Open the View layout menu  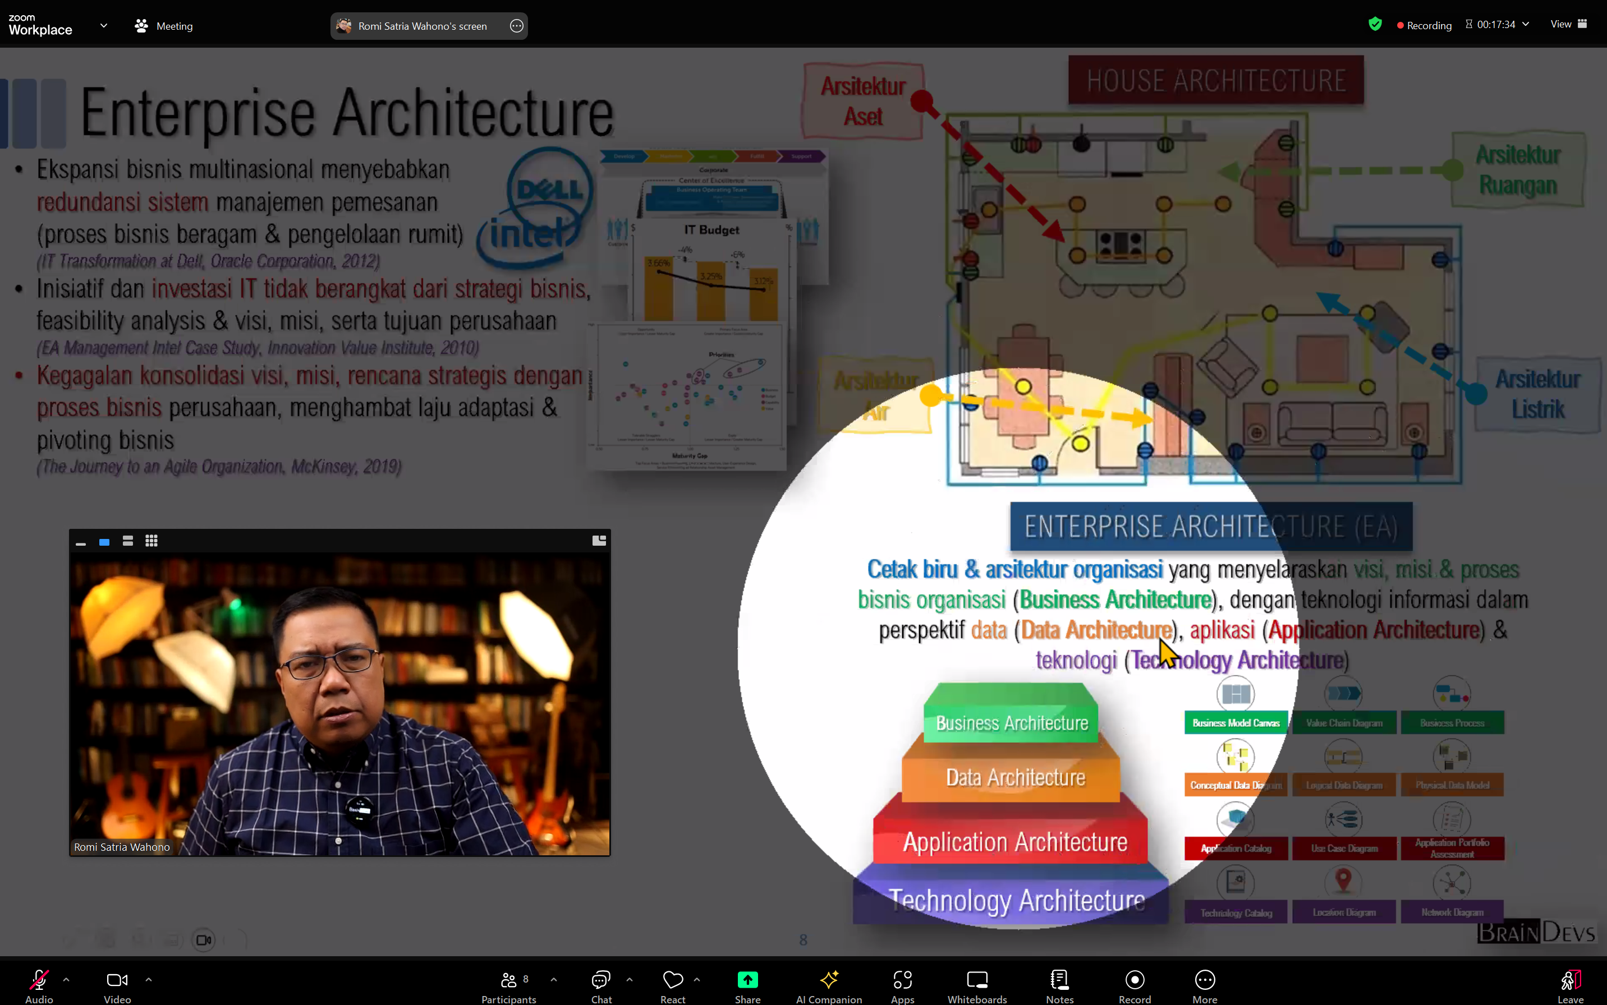pos(1568,25)
